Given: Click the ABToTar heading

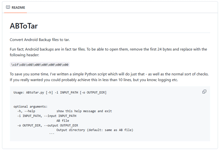Looking at the screenshot, I should 24,26.
